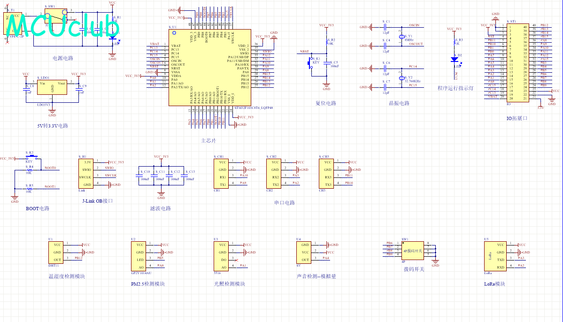Select the S_R4 10K resistor
Screen dimensions: 563x322
point(30,170)
